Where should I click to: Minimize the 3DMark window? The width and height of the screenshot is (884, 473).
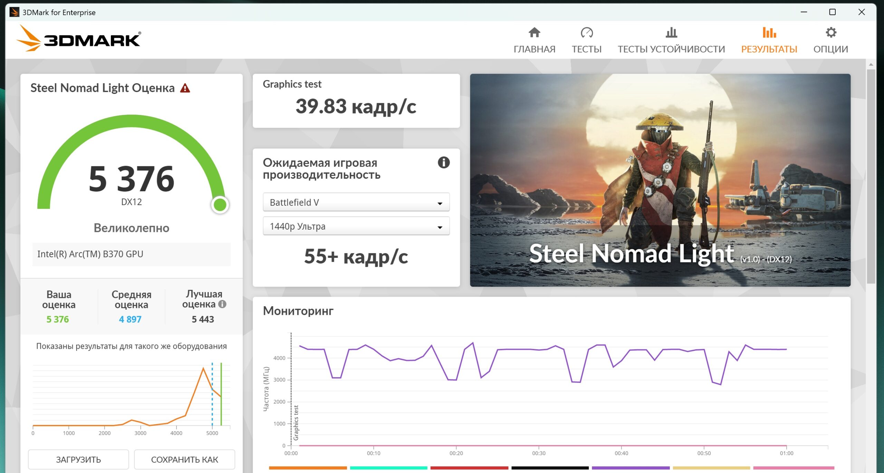point(804,12)
